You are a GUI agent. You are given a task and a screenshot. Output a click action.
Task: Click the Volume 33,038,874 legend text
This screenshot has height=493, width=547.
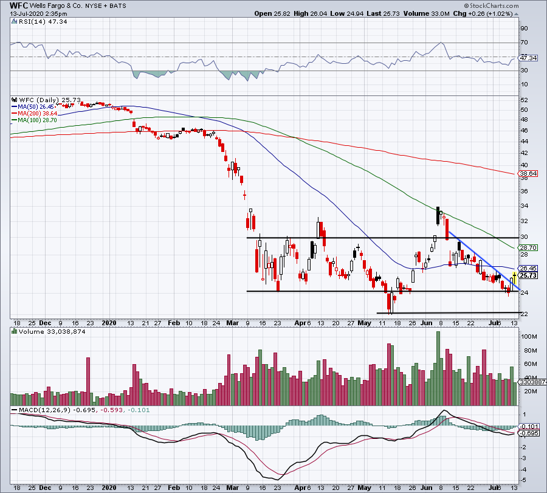pyautogui.click(x=52, y=331)
